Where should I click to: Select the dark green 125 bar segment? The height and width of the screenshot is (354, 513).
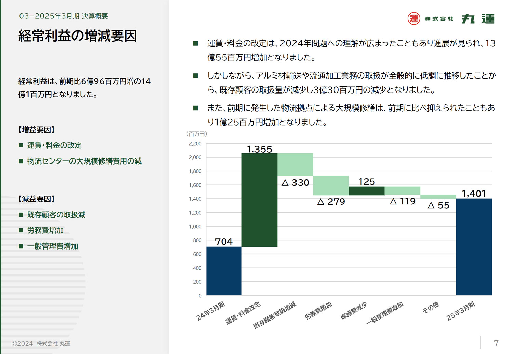(x=367, y=191)
